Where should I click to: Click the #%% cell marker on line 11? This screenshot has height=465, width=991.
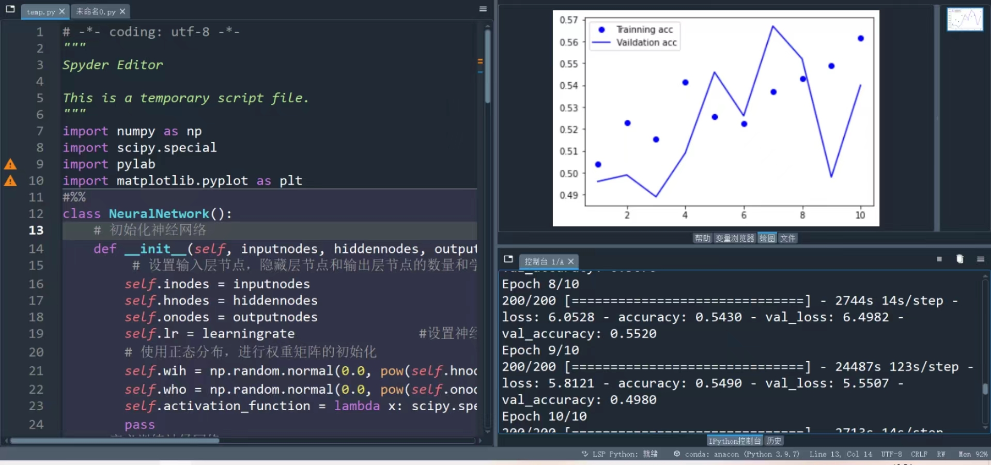74,197
